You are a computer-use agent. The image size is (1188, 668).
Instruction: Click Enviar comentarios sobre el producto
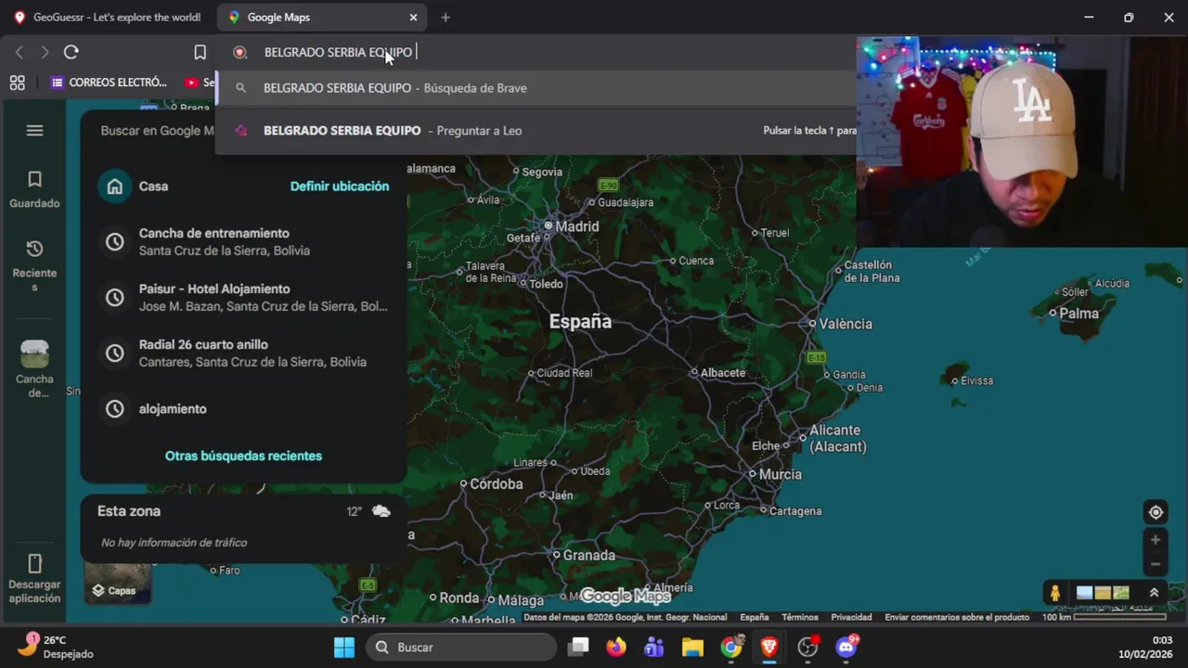click(x=957, y=617)
